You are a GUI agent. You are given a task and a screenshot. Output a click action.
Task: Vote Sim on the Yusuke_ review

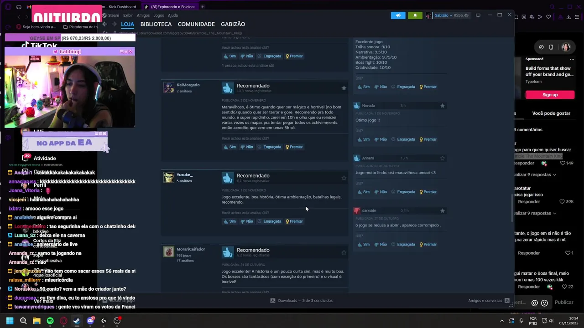(x=229, y=221)
